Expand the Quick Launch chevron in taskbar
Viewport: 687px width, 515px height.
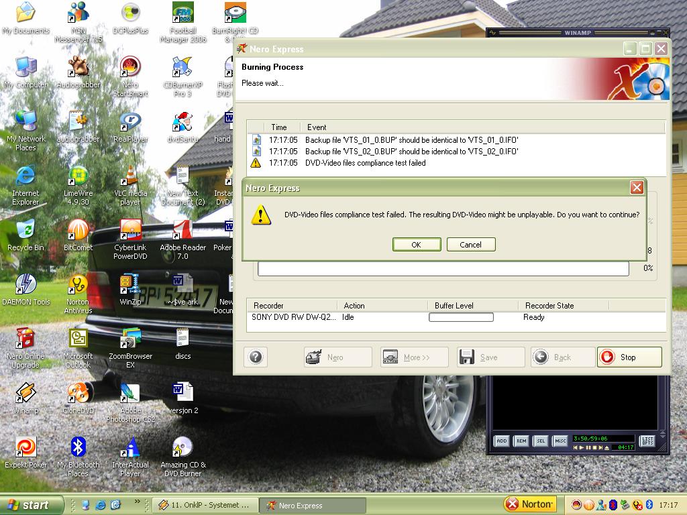(x=138, y=502)
